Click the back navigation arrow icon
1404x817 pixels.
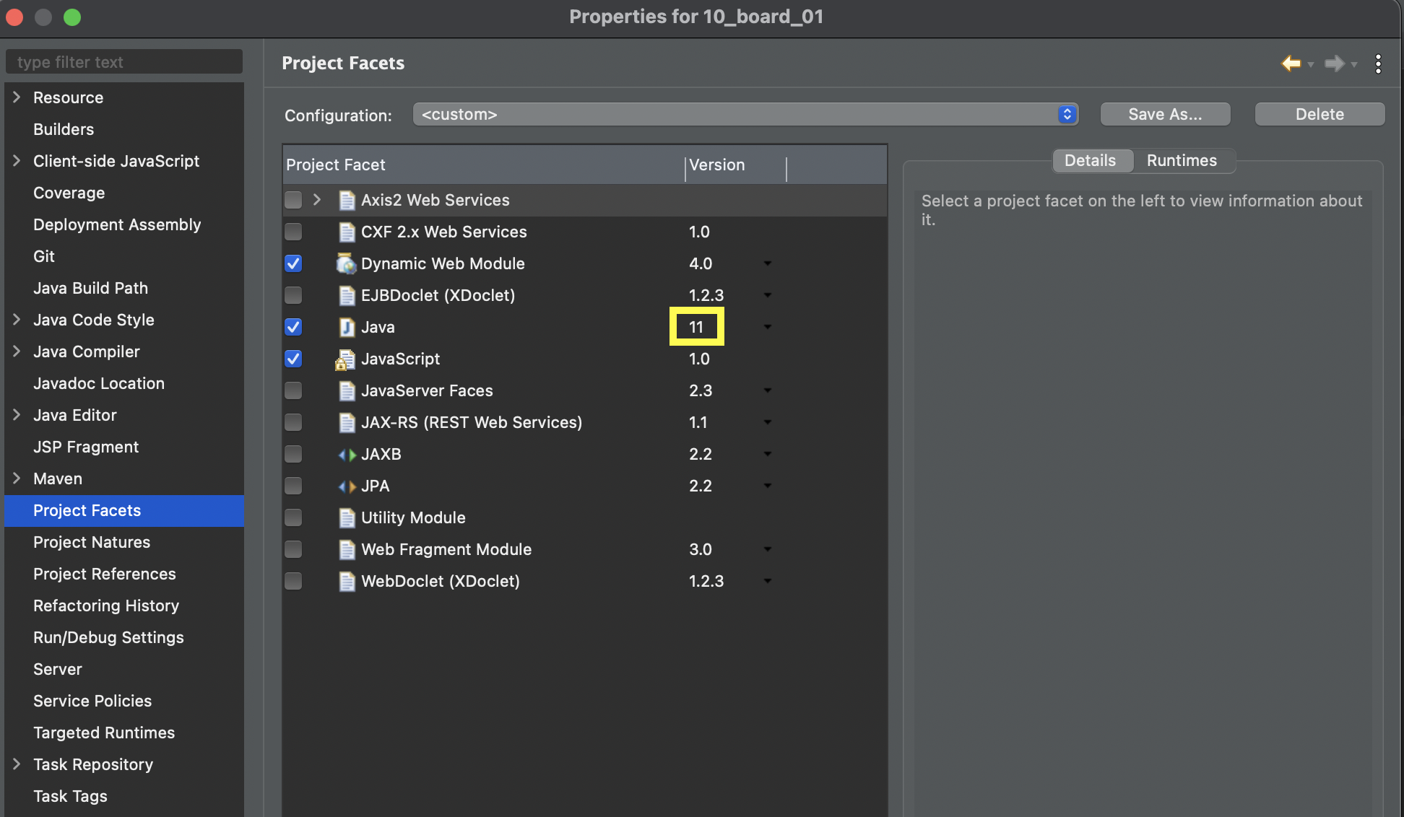pyautogui.click(x=1291, y=64)
